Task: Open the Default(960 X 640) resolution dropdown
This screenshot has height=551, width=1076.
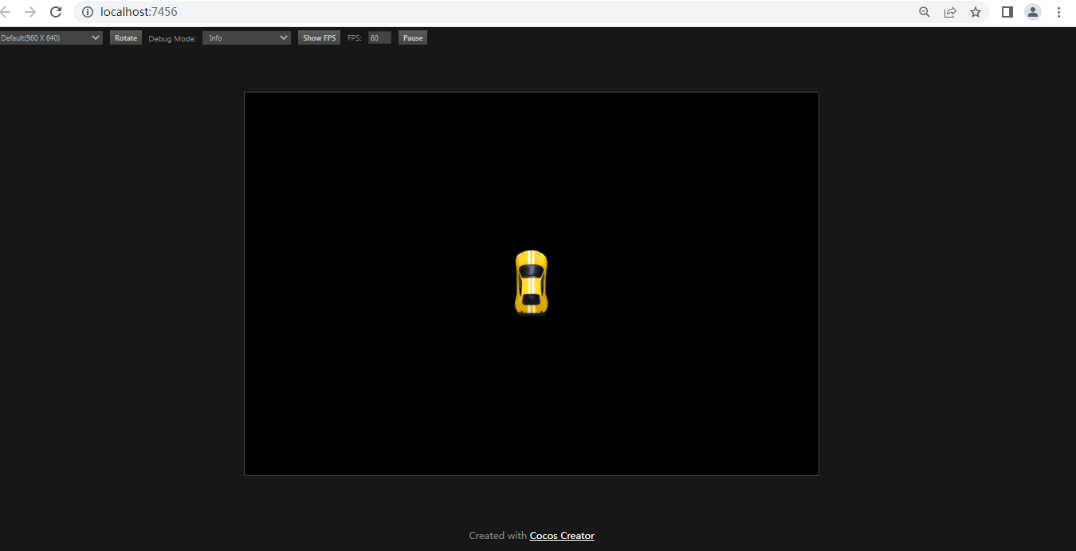Action: [51, 37]
